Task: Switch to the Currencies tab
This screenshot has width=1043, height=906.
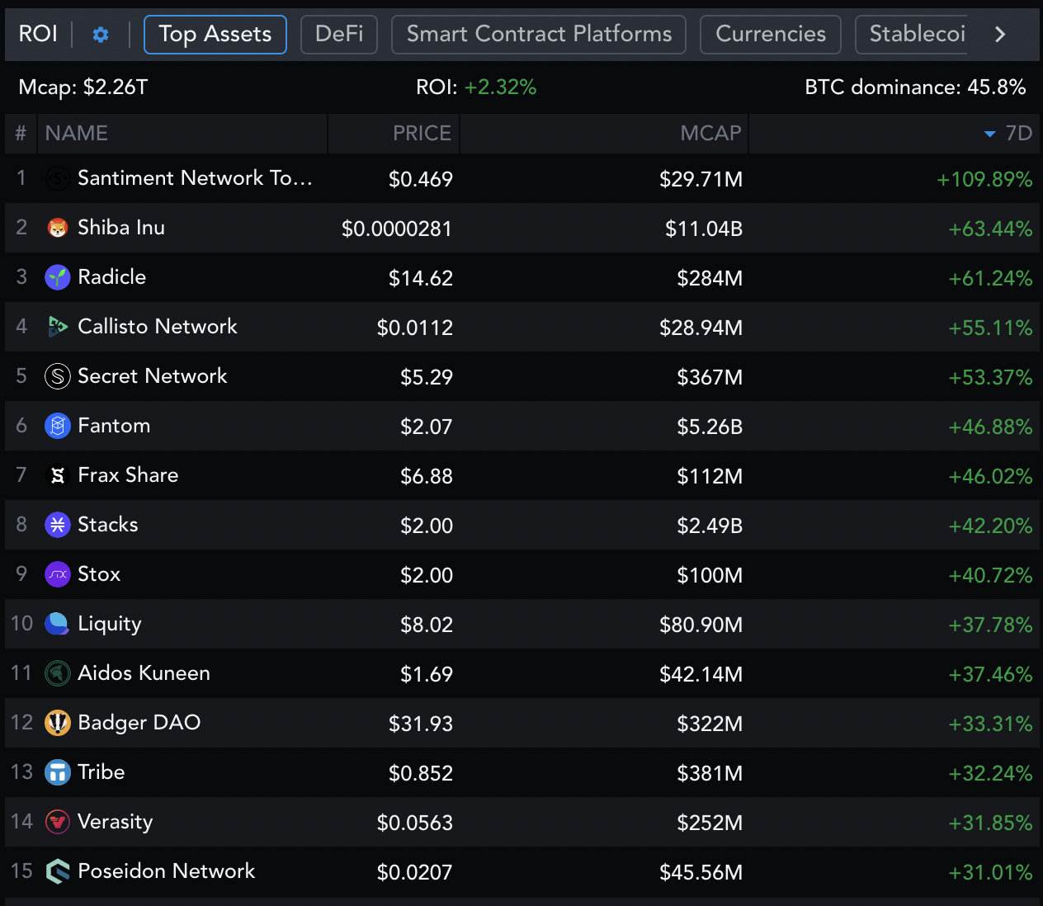Action: [x=771, y=35]
